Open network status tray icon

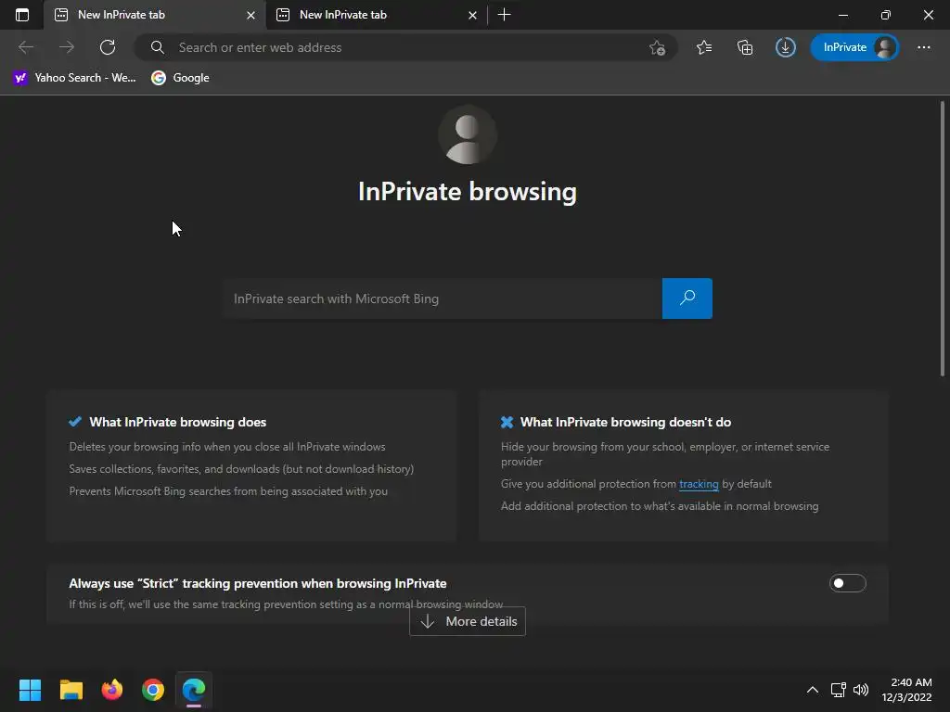[838, 690]
